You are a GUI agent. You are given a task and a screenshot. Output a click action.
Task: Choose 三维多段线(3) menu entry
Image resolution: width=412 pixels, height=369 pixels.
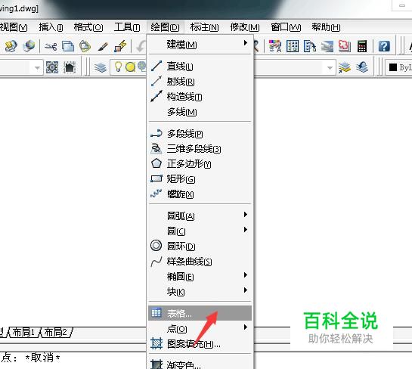point(200,149)
